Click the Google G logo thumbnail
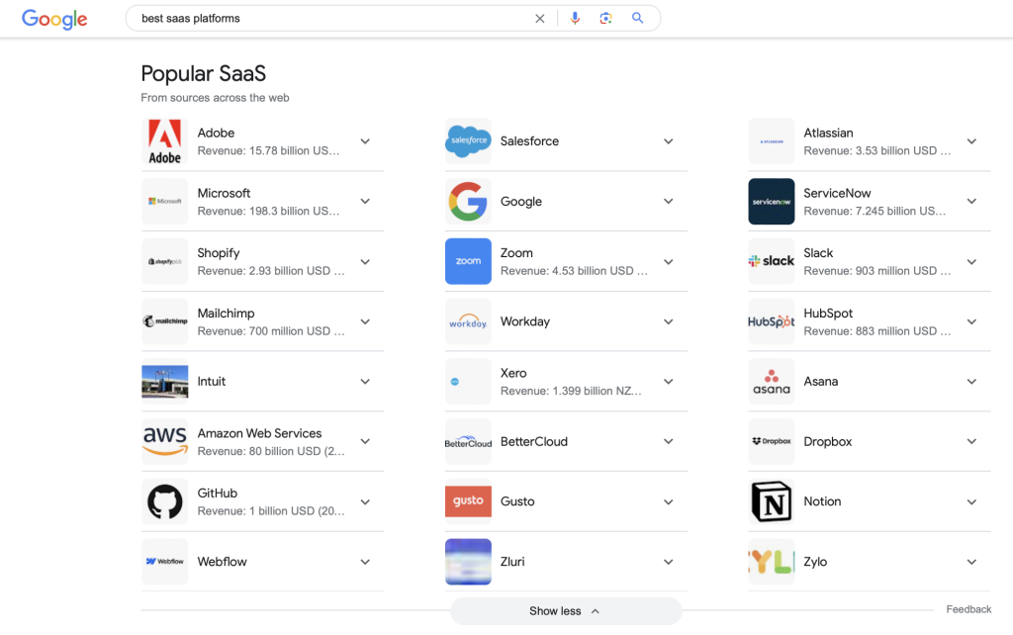This screenshot has width=1013, height=635. tap(468, 202)
